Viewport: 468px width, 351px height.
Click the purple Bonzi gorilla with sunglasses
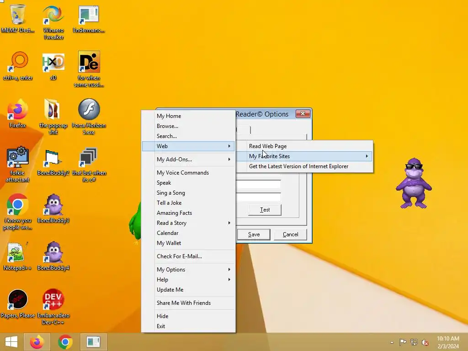tap(414, 183)
